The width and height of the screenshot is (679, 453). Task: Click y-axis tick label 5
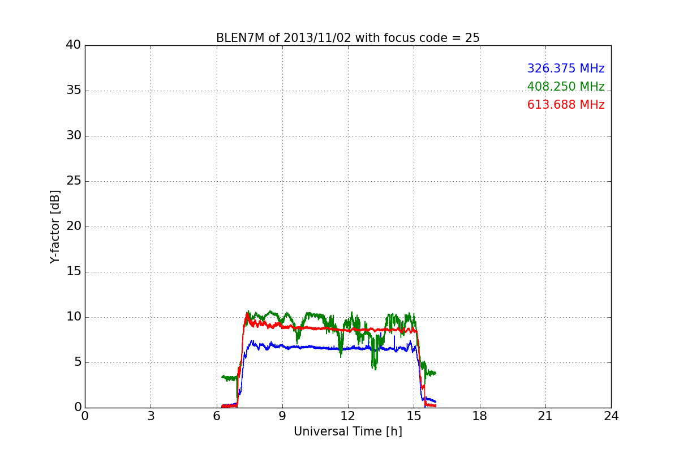77,362
